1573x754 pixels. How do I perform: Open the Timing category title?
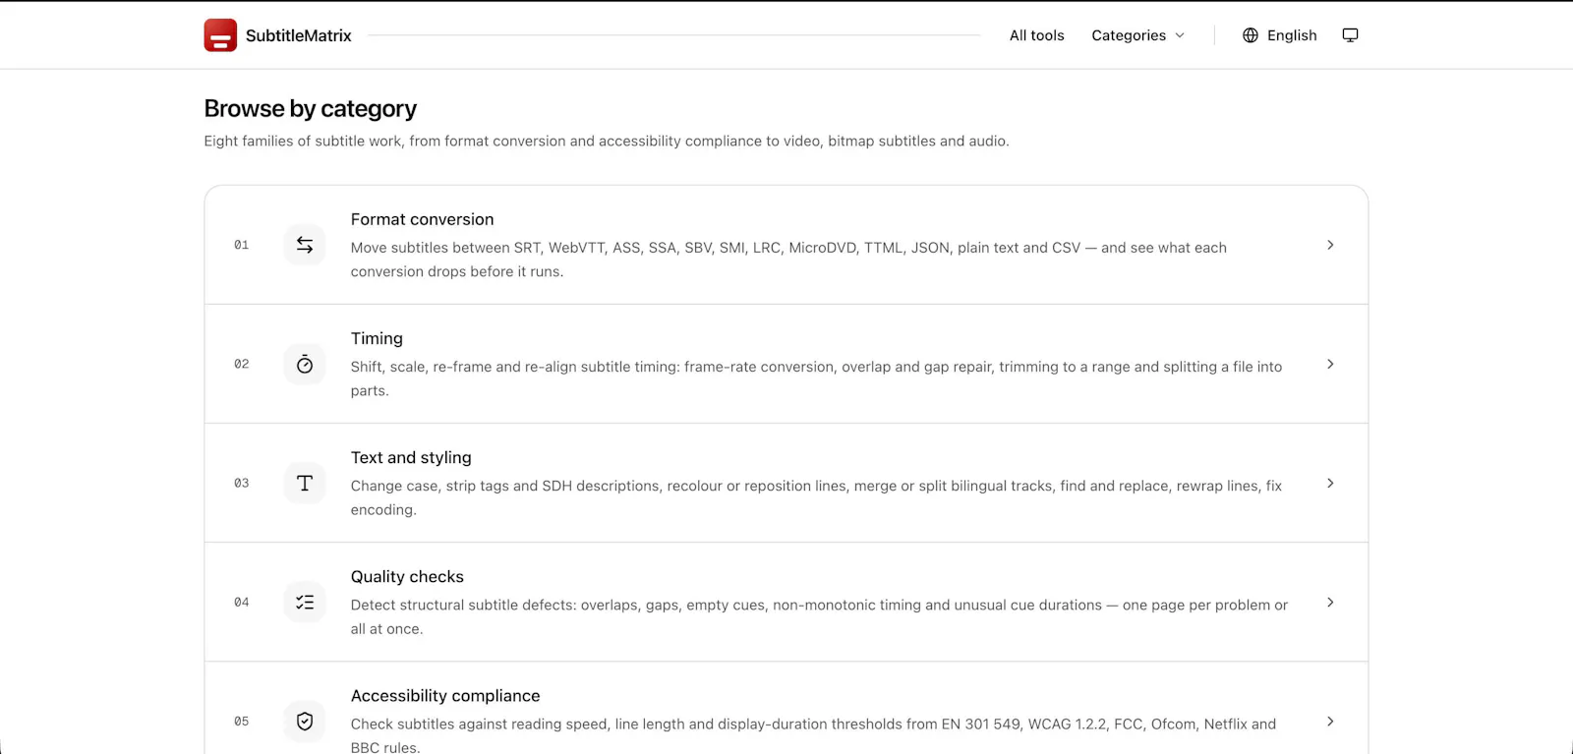(x=377, y=338)
